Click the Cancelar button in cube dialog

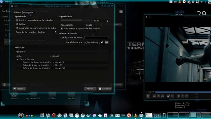pos(105,89)
